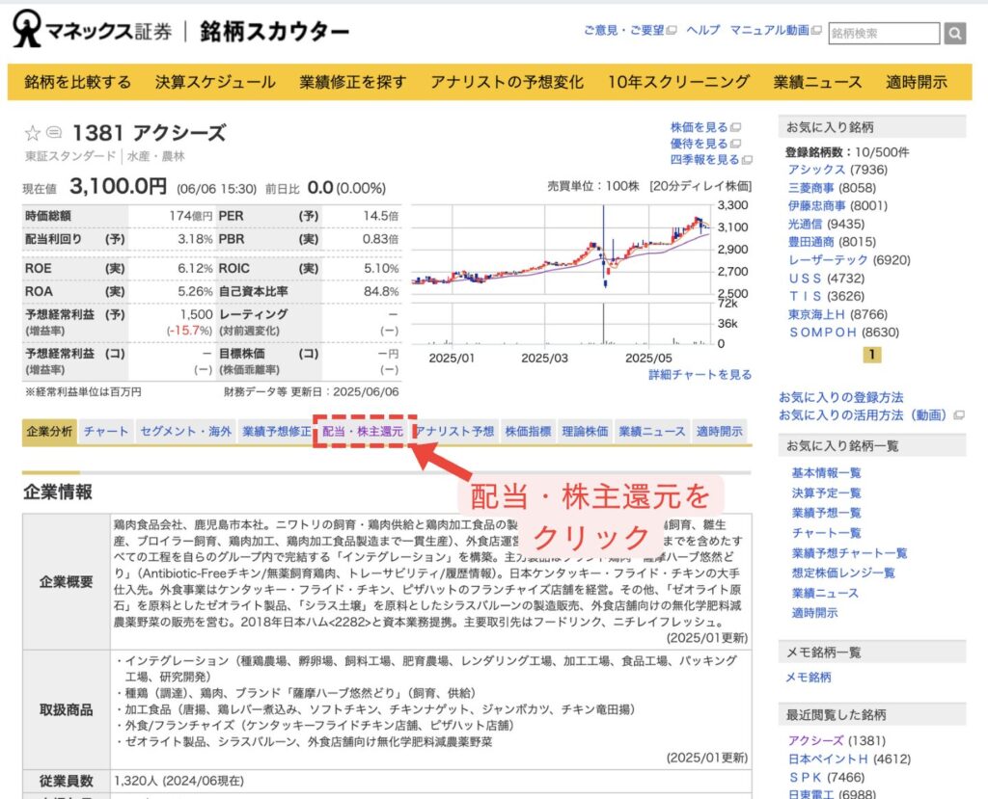Open お気に入りの活用方法(動画) link

[x=864, y=415]
